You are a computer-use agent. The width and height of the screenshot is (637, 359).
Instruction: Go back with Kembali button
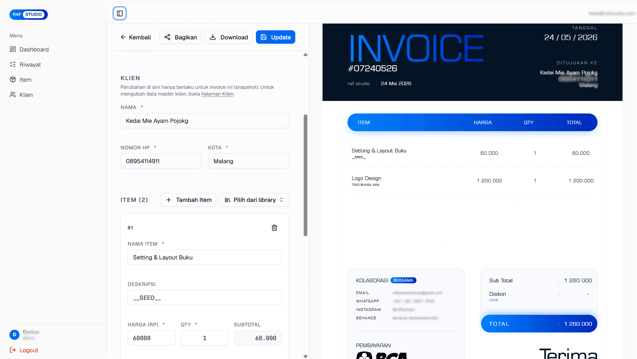[136, 37]
